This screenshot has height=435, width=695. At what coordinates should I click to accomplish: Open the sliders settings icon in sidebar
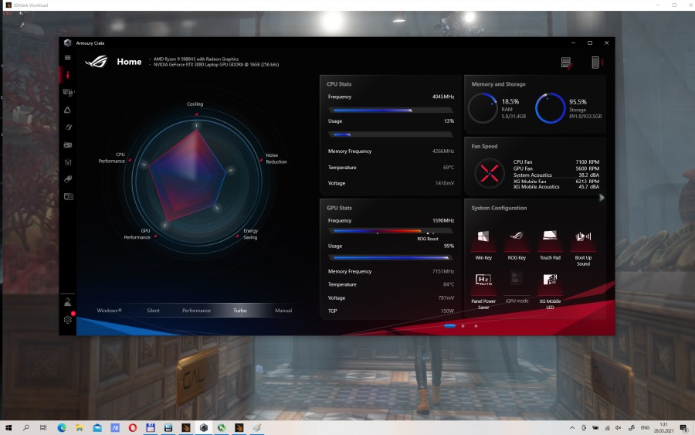(x=68, y=162)
